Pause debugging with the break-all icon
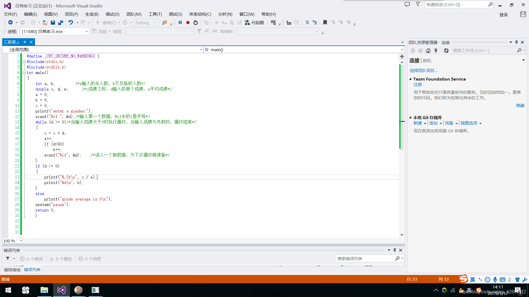529x297 pixels. tap(180, 23)
